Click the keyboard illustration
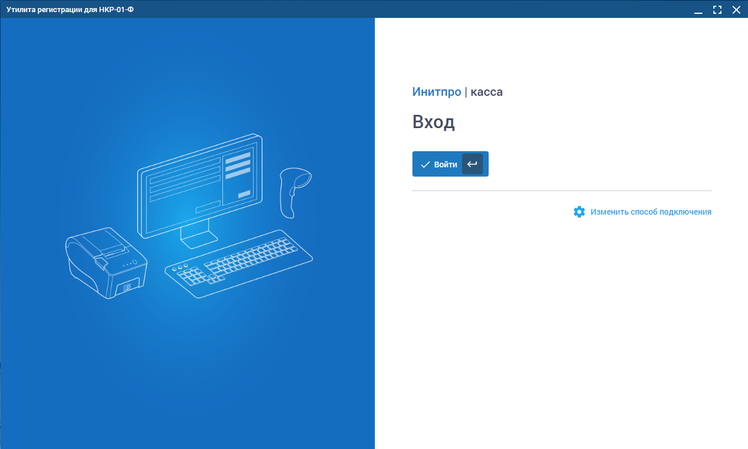This screenshot has height=449, width=748. [239, 264]
